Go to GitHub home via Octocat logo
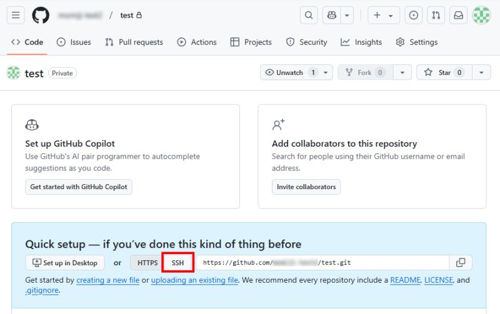Image resolution: width=500 pixels, height=314 pixels. (x=41, y=15)
